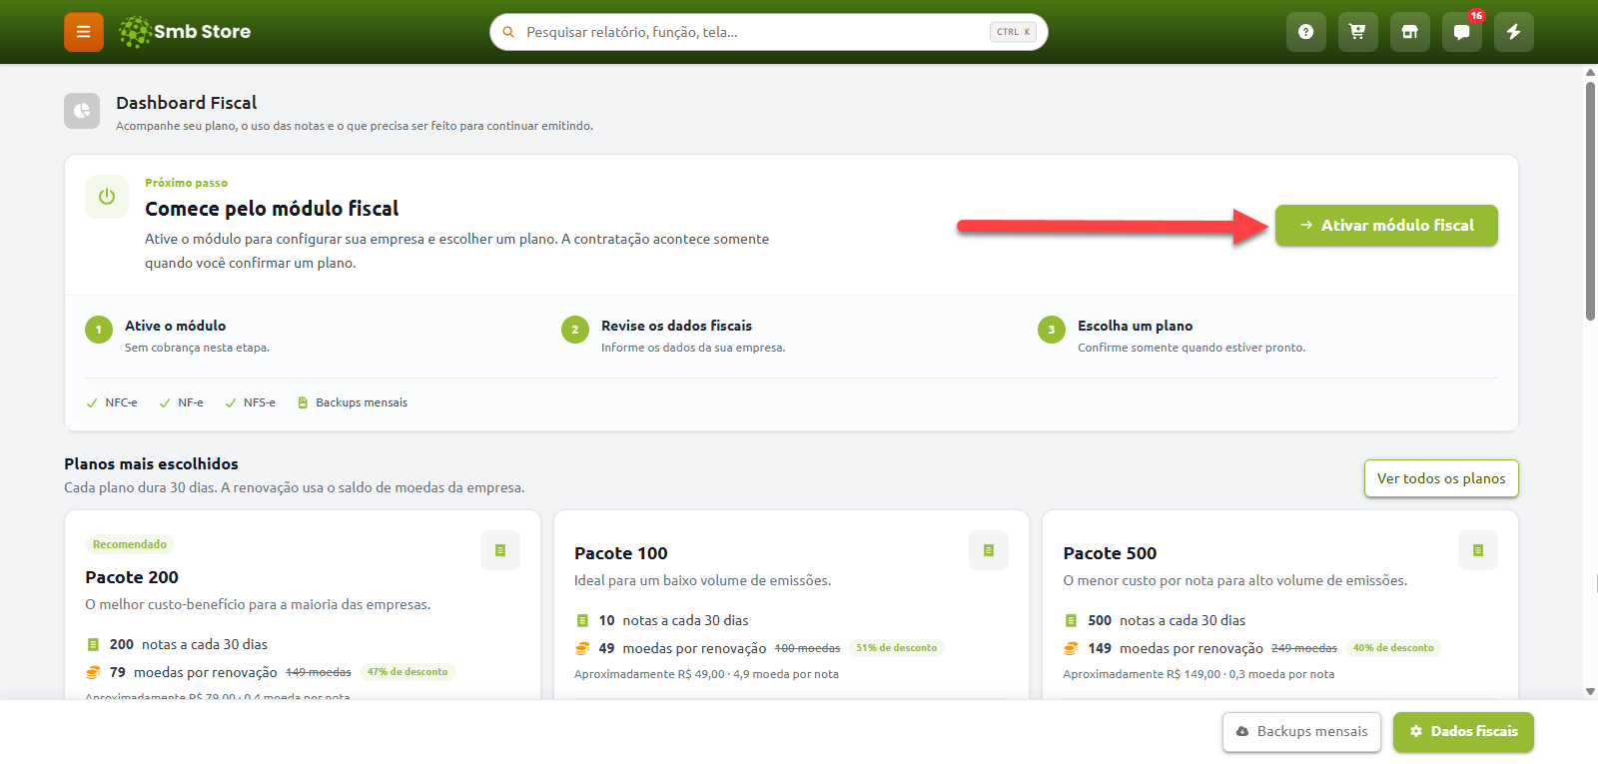Screen dimensions: 1598x764
Task: Click the 51% de desconto tag
Action: click(x=896, y=648)
